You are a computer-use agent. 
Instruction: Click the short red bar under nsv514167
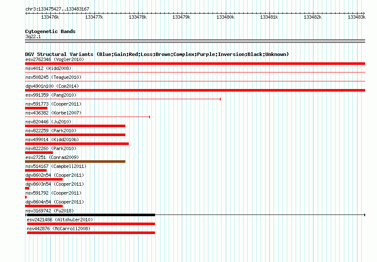click(x=36, y=170)
